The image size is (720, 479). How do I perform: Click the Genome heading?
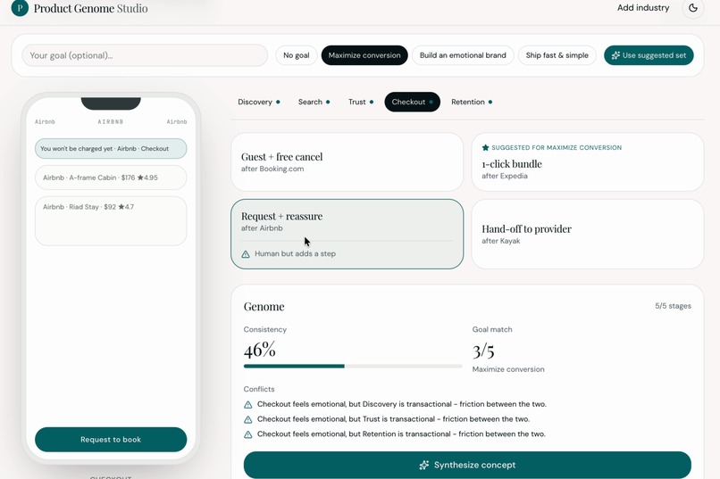pos(264,306)
